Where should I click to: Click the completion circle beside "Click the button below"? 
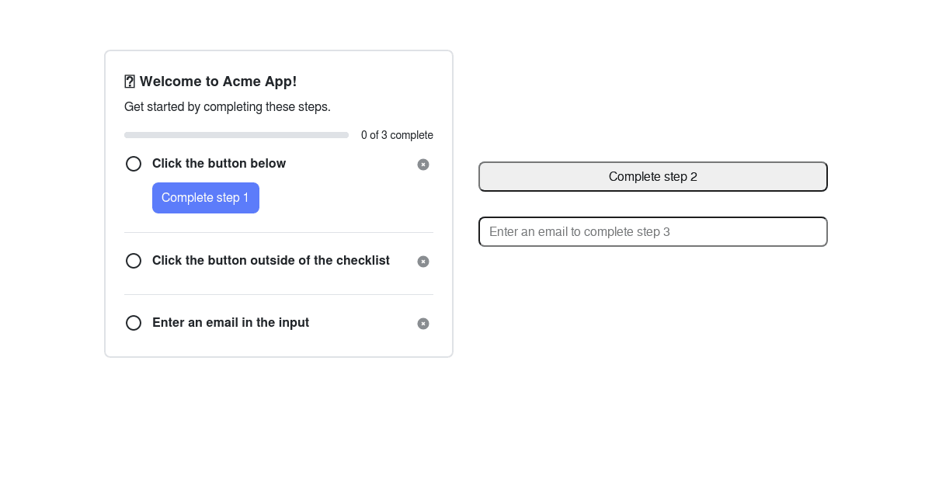click(133, 164)
